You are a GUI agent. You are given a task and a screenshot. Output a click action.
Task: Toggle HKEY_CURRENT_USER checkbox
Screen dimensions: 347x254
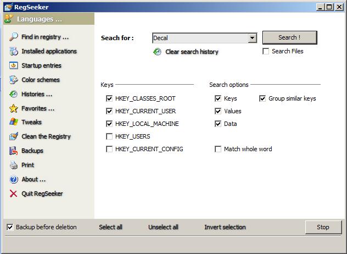coord(109,111)
